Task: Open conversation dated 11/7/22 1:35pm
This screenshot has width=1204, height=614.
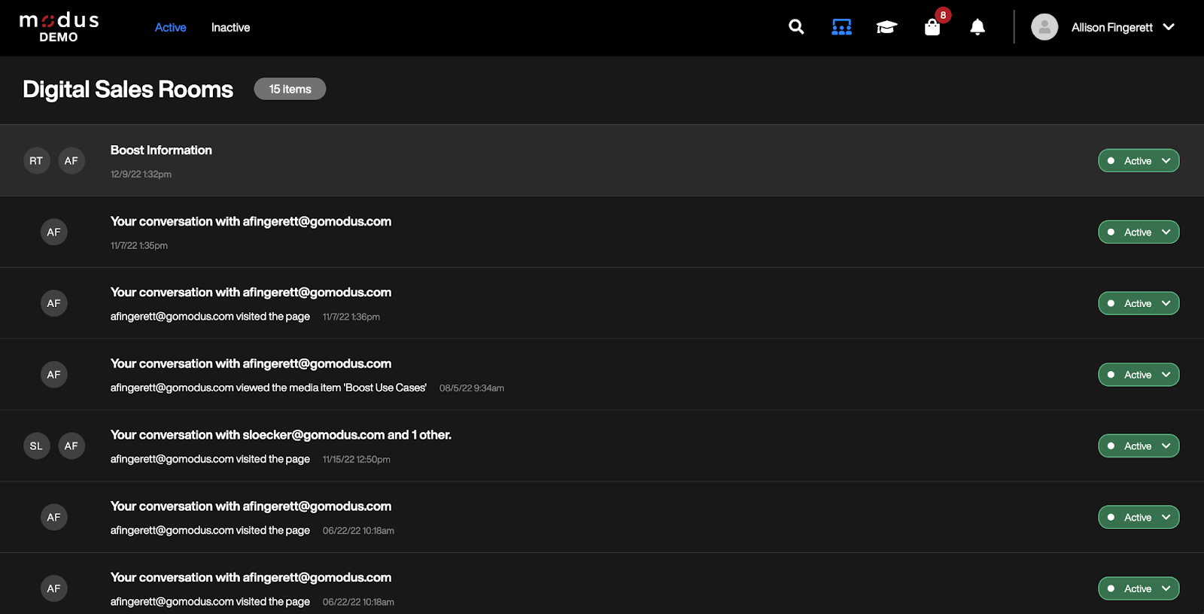Action: coord(251,221)
